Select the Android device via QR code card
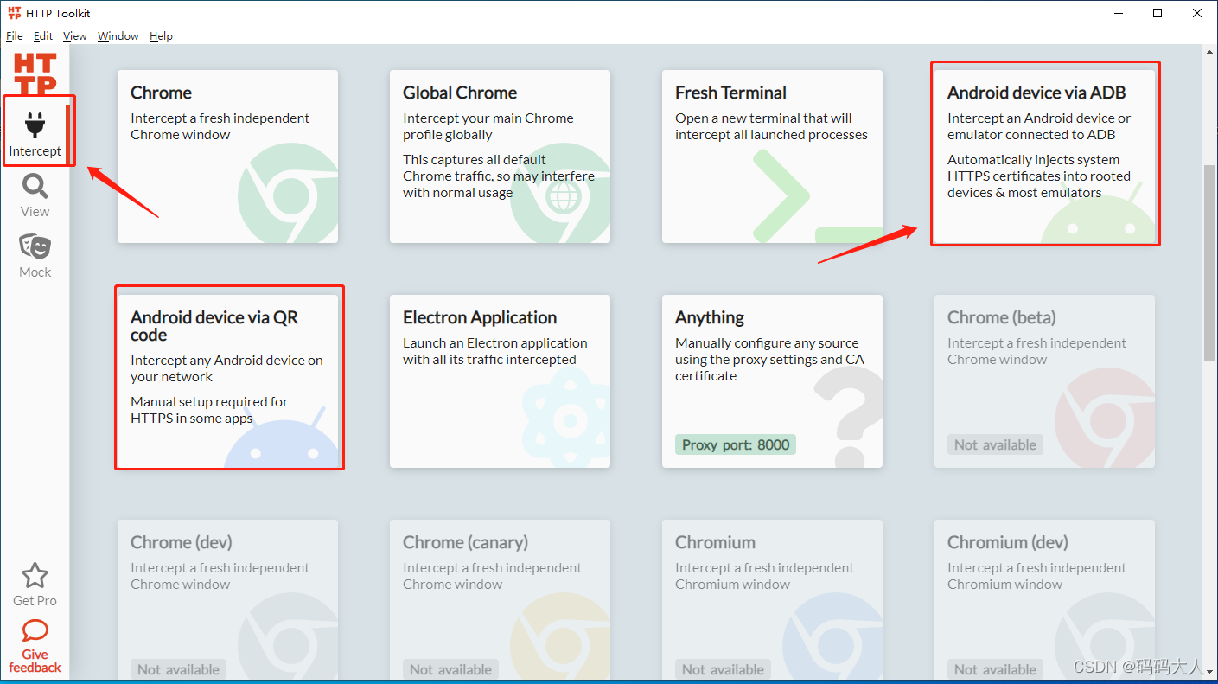This screenshot has width=1218, height=684. click(x=227, y=381)
